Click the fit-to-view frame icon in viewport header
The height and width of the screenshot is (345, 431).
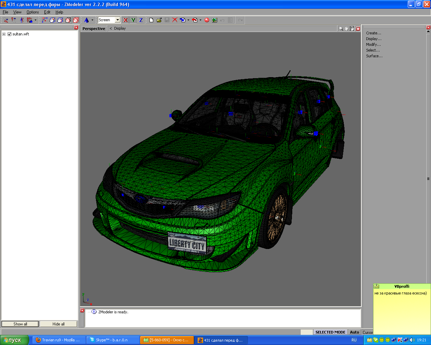[352, 29]
